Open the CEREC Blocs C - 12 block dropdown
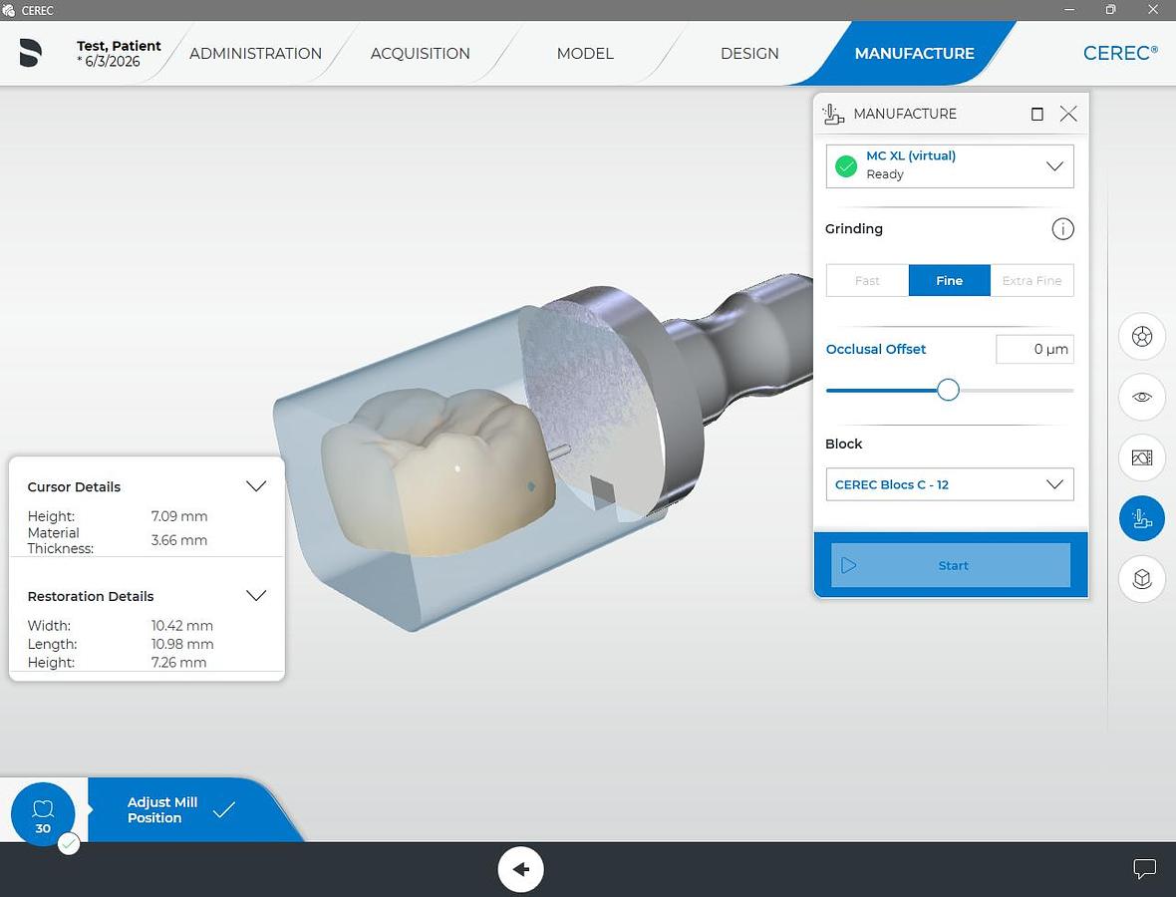The width and height of the screenshot is (1176, 897). coord(950,484)
